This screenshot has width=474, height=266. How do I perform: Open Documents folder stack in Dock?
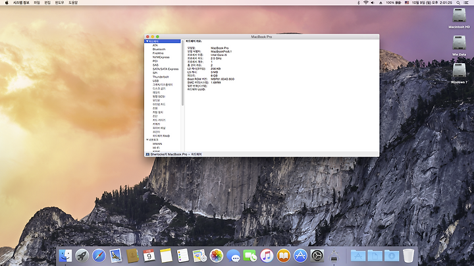click(x=375, y=255)
